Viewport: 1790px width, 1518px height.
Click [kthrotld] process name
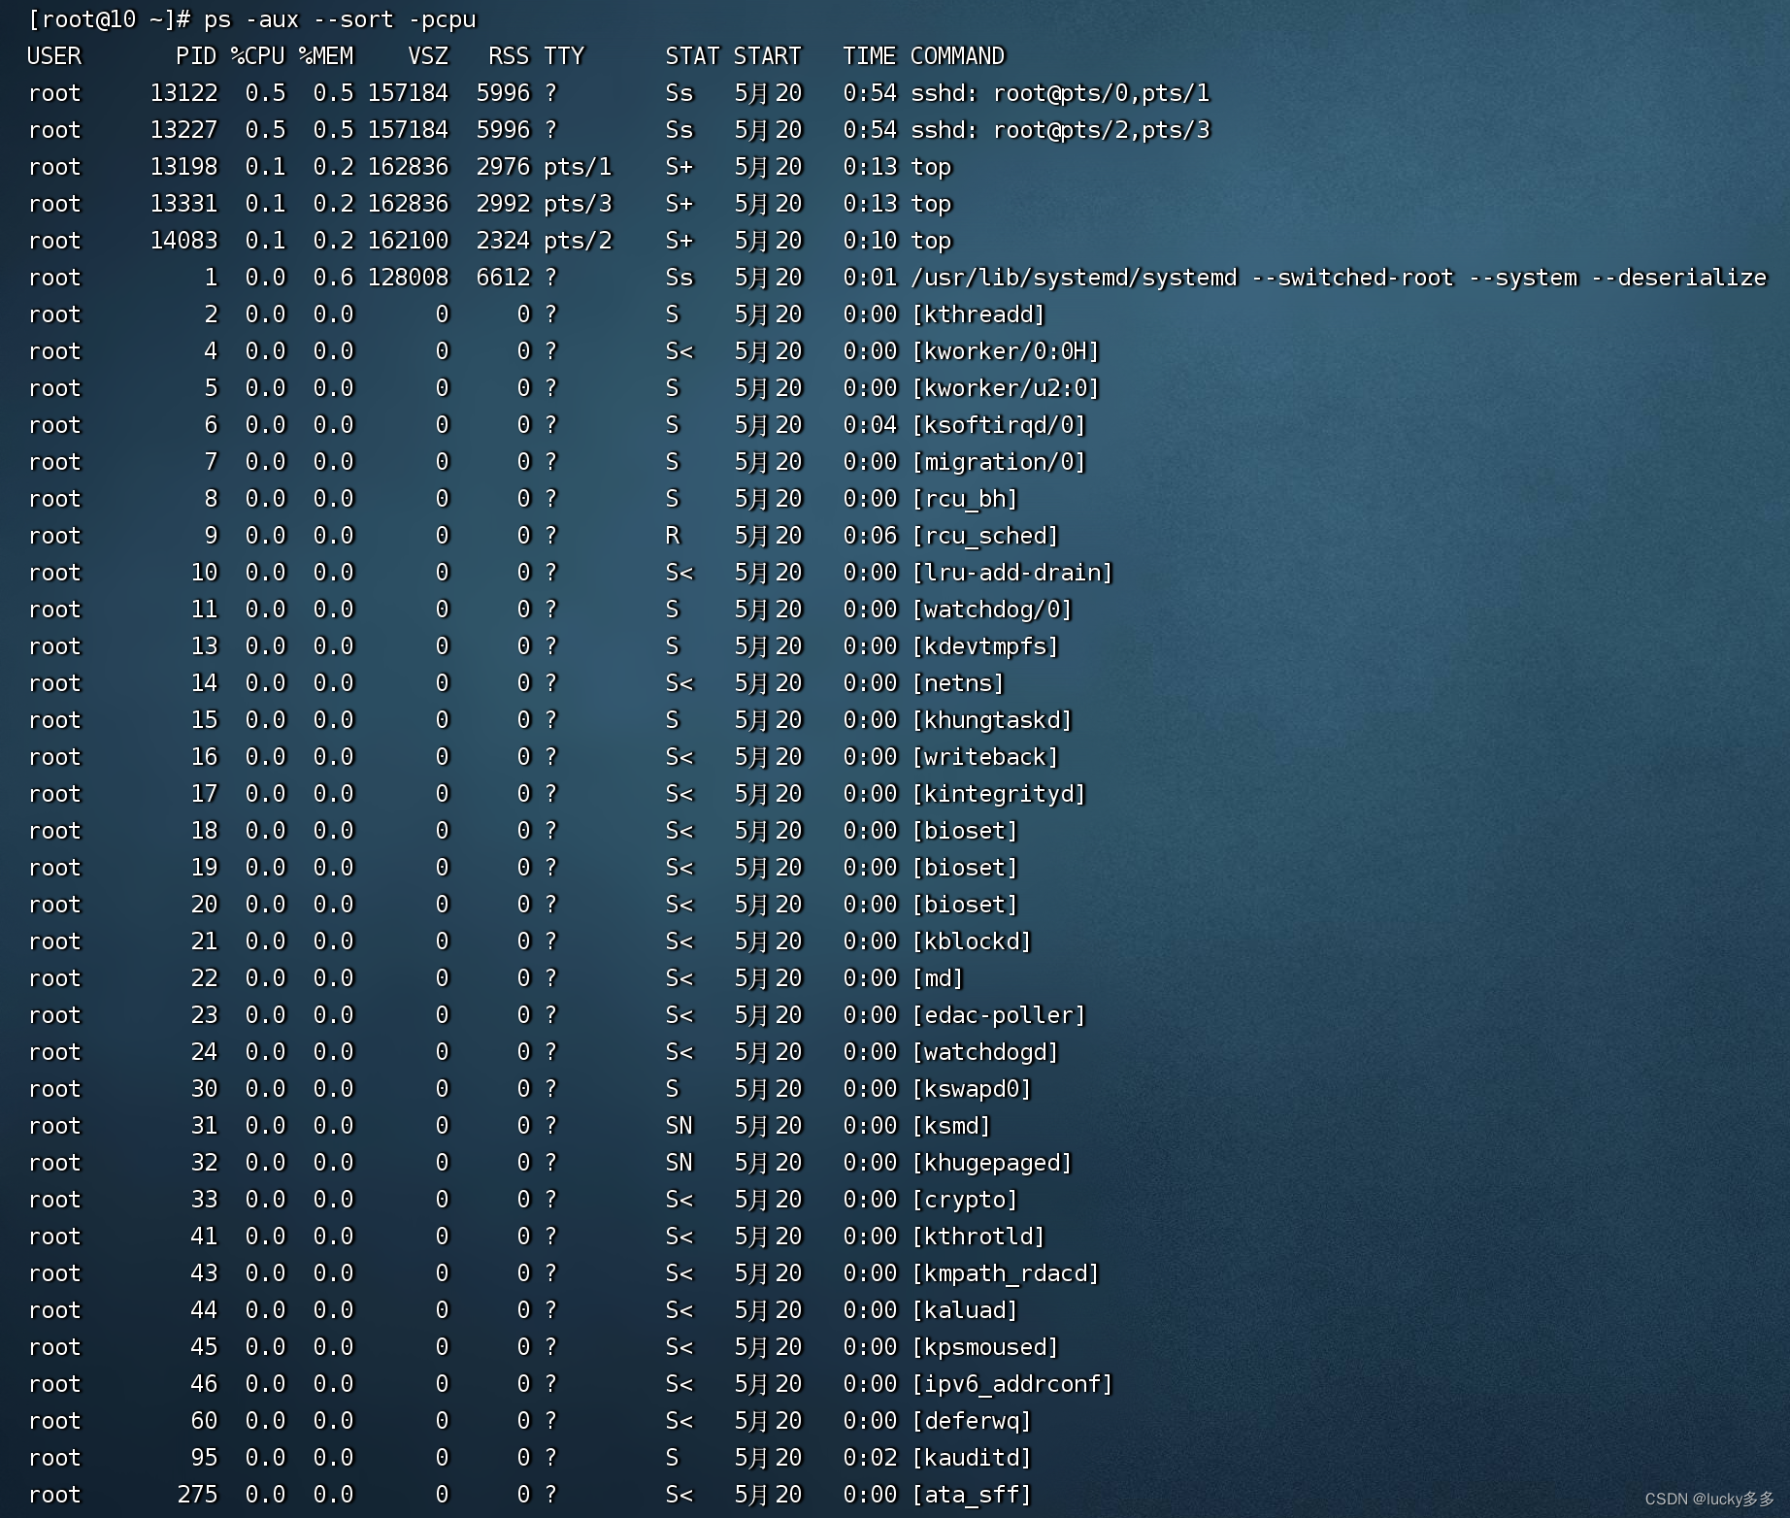[x=978, y=1237]
